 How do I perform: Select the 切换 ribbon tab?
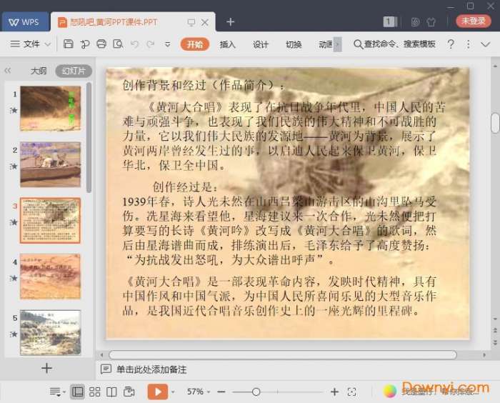point(294,44)
